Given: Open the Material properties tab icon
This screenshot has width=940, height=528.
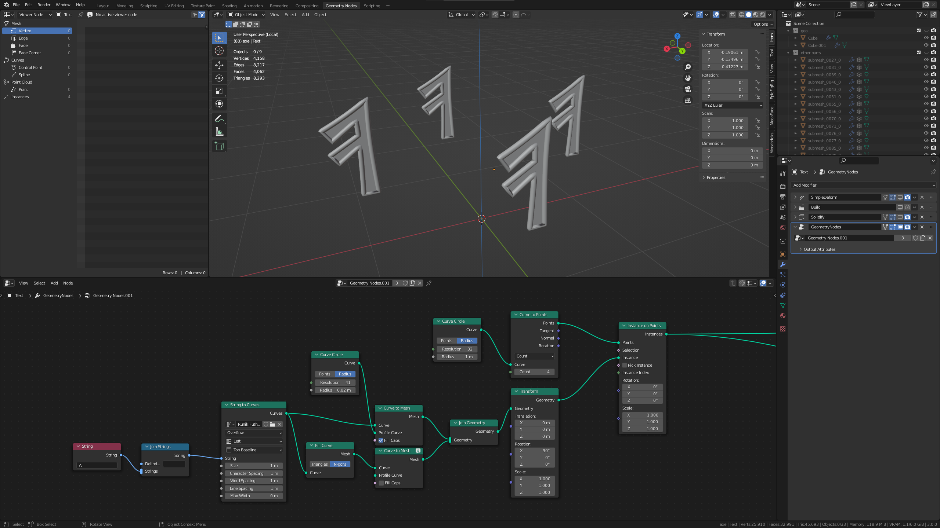Looking at the screenshot, I should coord(783,316).
